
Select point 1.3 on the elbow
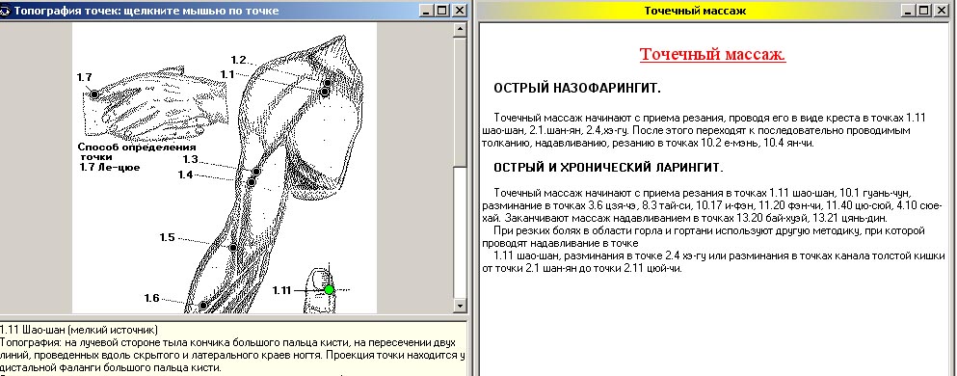click(x=256, y=173)
